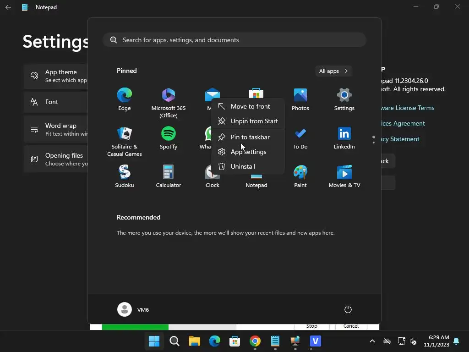
Task: Click the muted volume tray icon
Action: click(413, 341)
